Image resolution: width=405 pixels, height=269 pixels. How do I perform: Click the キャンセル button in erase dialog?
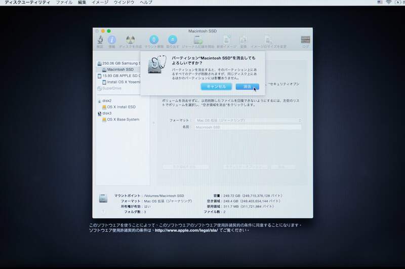click(216, 87)
